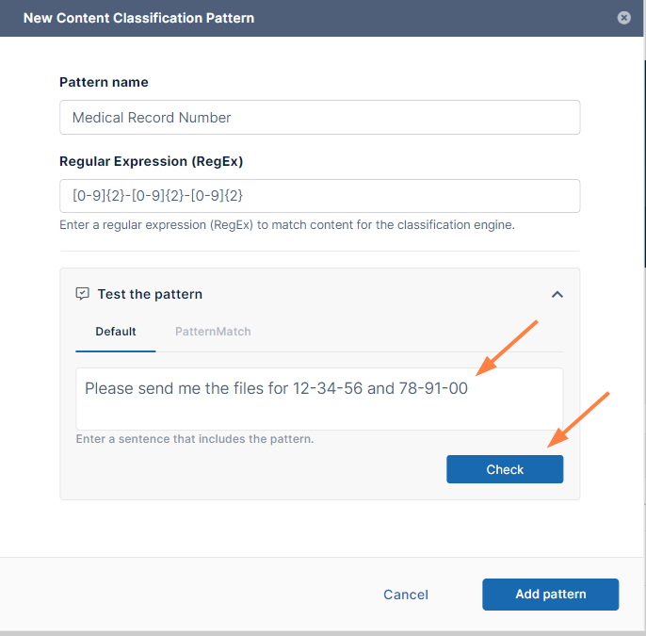The width and height of the screenshot is (646, 636).
Task: Click the Test the pattern heading text
Action: [150, 294]
